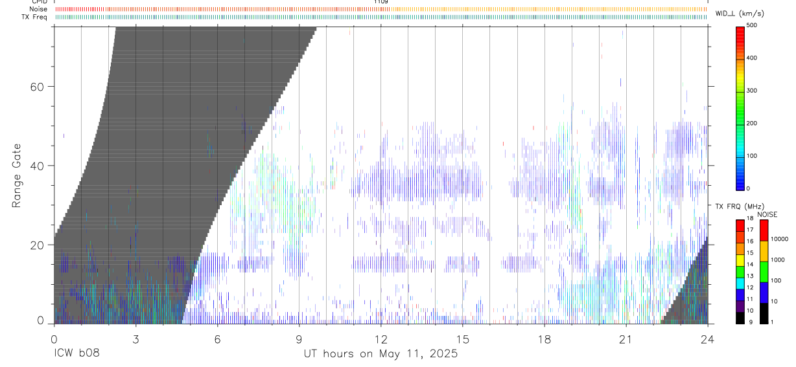Pick the cyan segment of the TX FRQ colorbar

tap(740, 283)
